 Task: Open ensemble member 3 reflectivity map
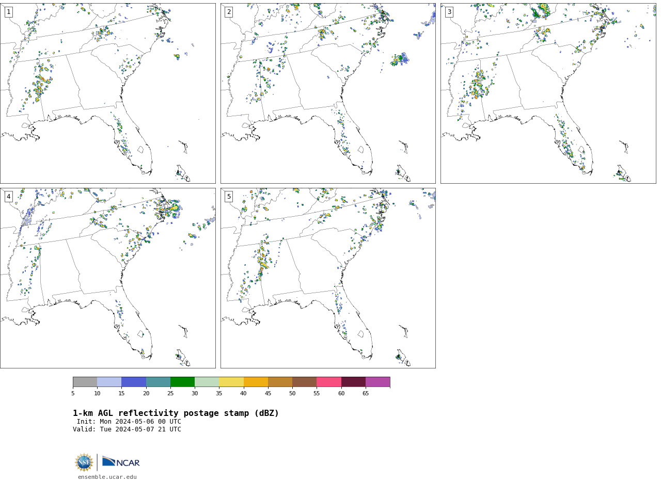coord(548,93)
